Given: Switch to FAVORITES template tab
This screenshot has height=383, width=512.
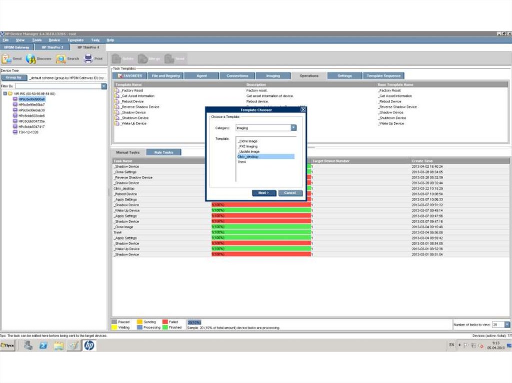Looking at the screenshot, I should (130, 76).
